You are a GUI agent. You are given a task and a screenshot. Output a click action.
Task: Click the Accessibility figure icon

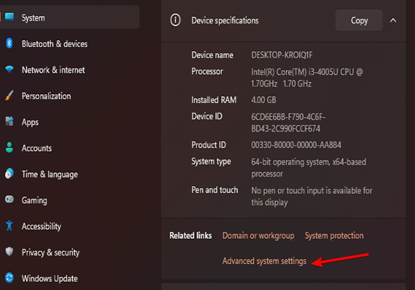pyautogui.click(x=9, y=226)
